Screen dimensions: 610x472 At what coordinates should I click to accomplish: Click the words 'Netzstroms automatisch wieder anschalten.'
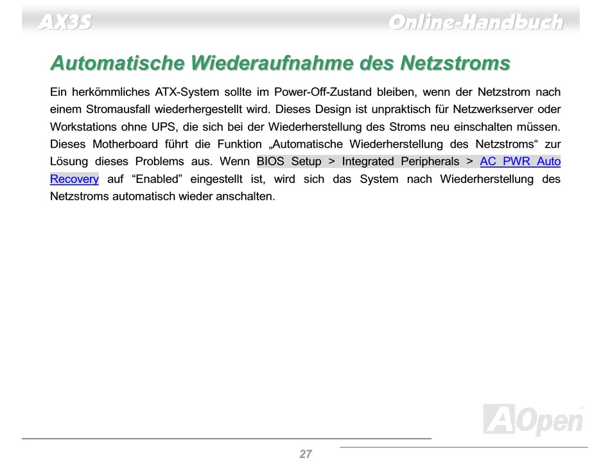click(x=162, y=196)
